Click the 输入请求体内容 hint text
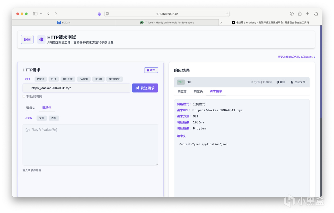This screenshot has height=213, width=334. (x=32, y=170)
